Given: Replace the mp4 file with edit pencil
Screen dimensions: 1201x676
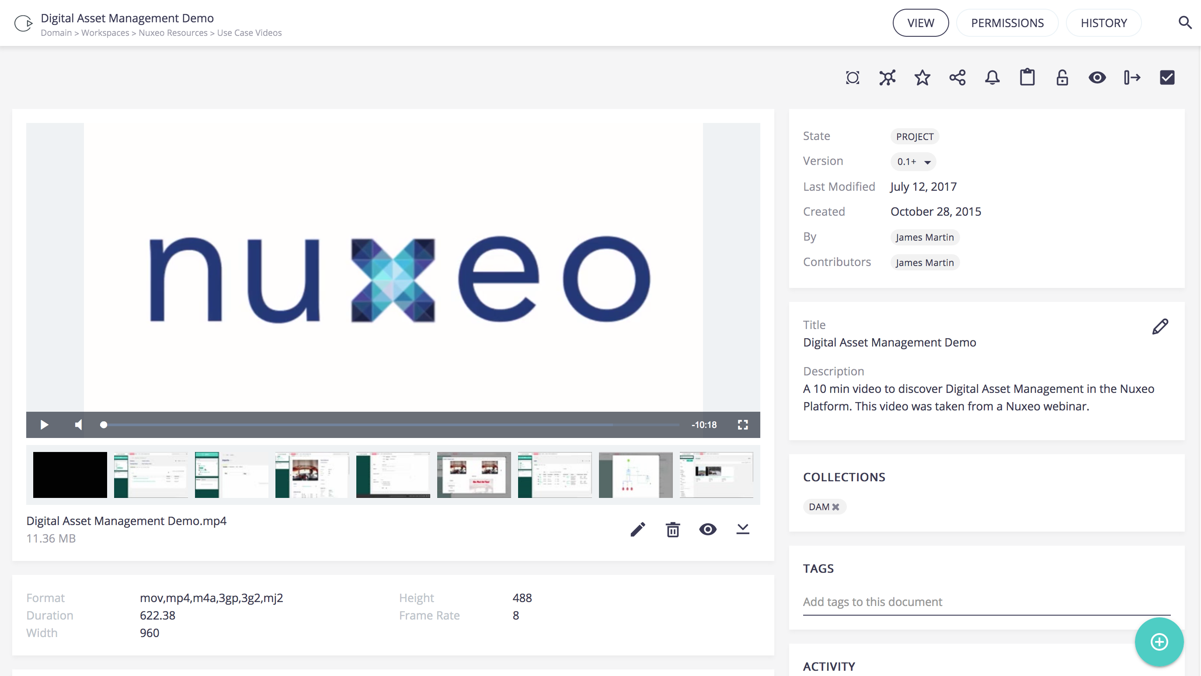Looking at the screenshot, I should pos(638,529).
